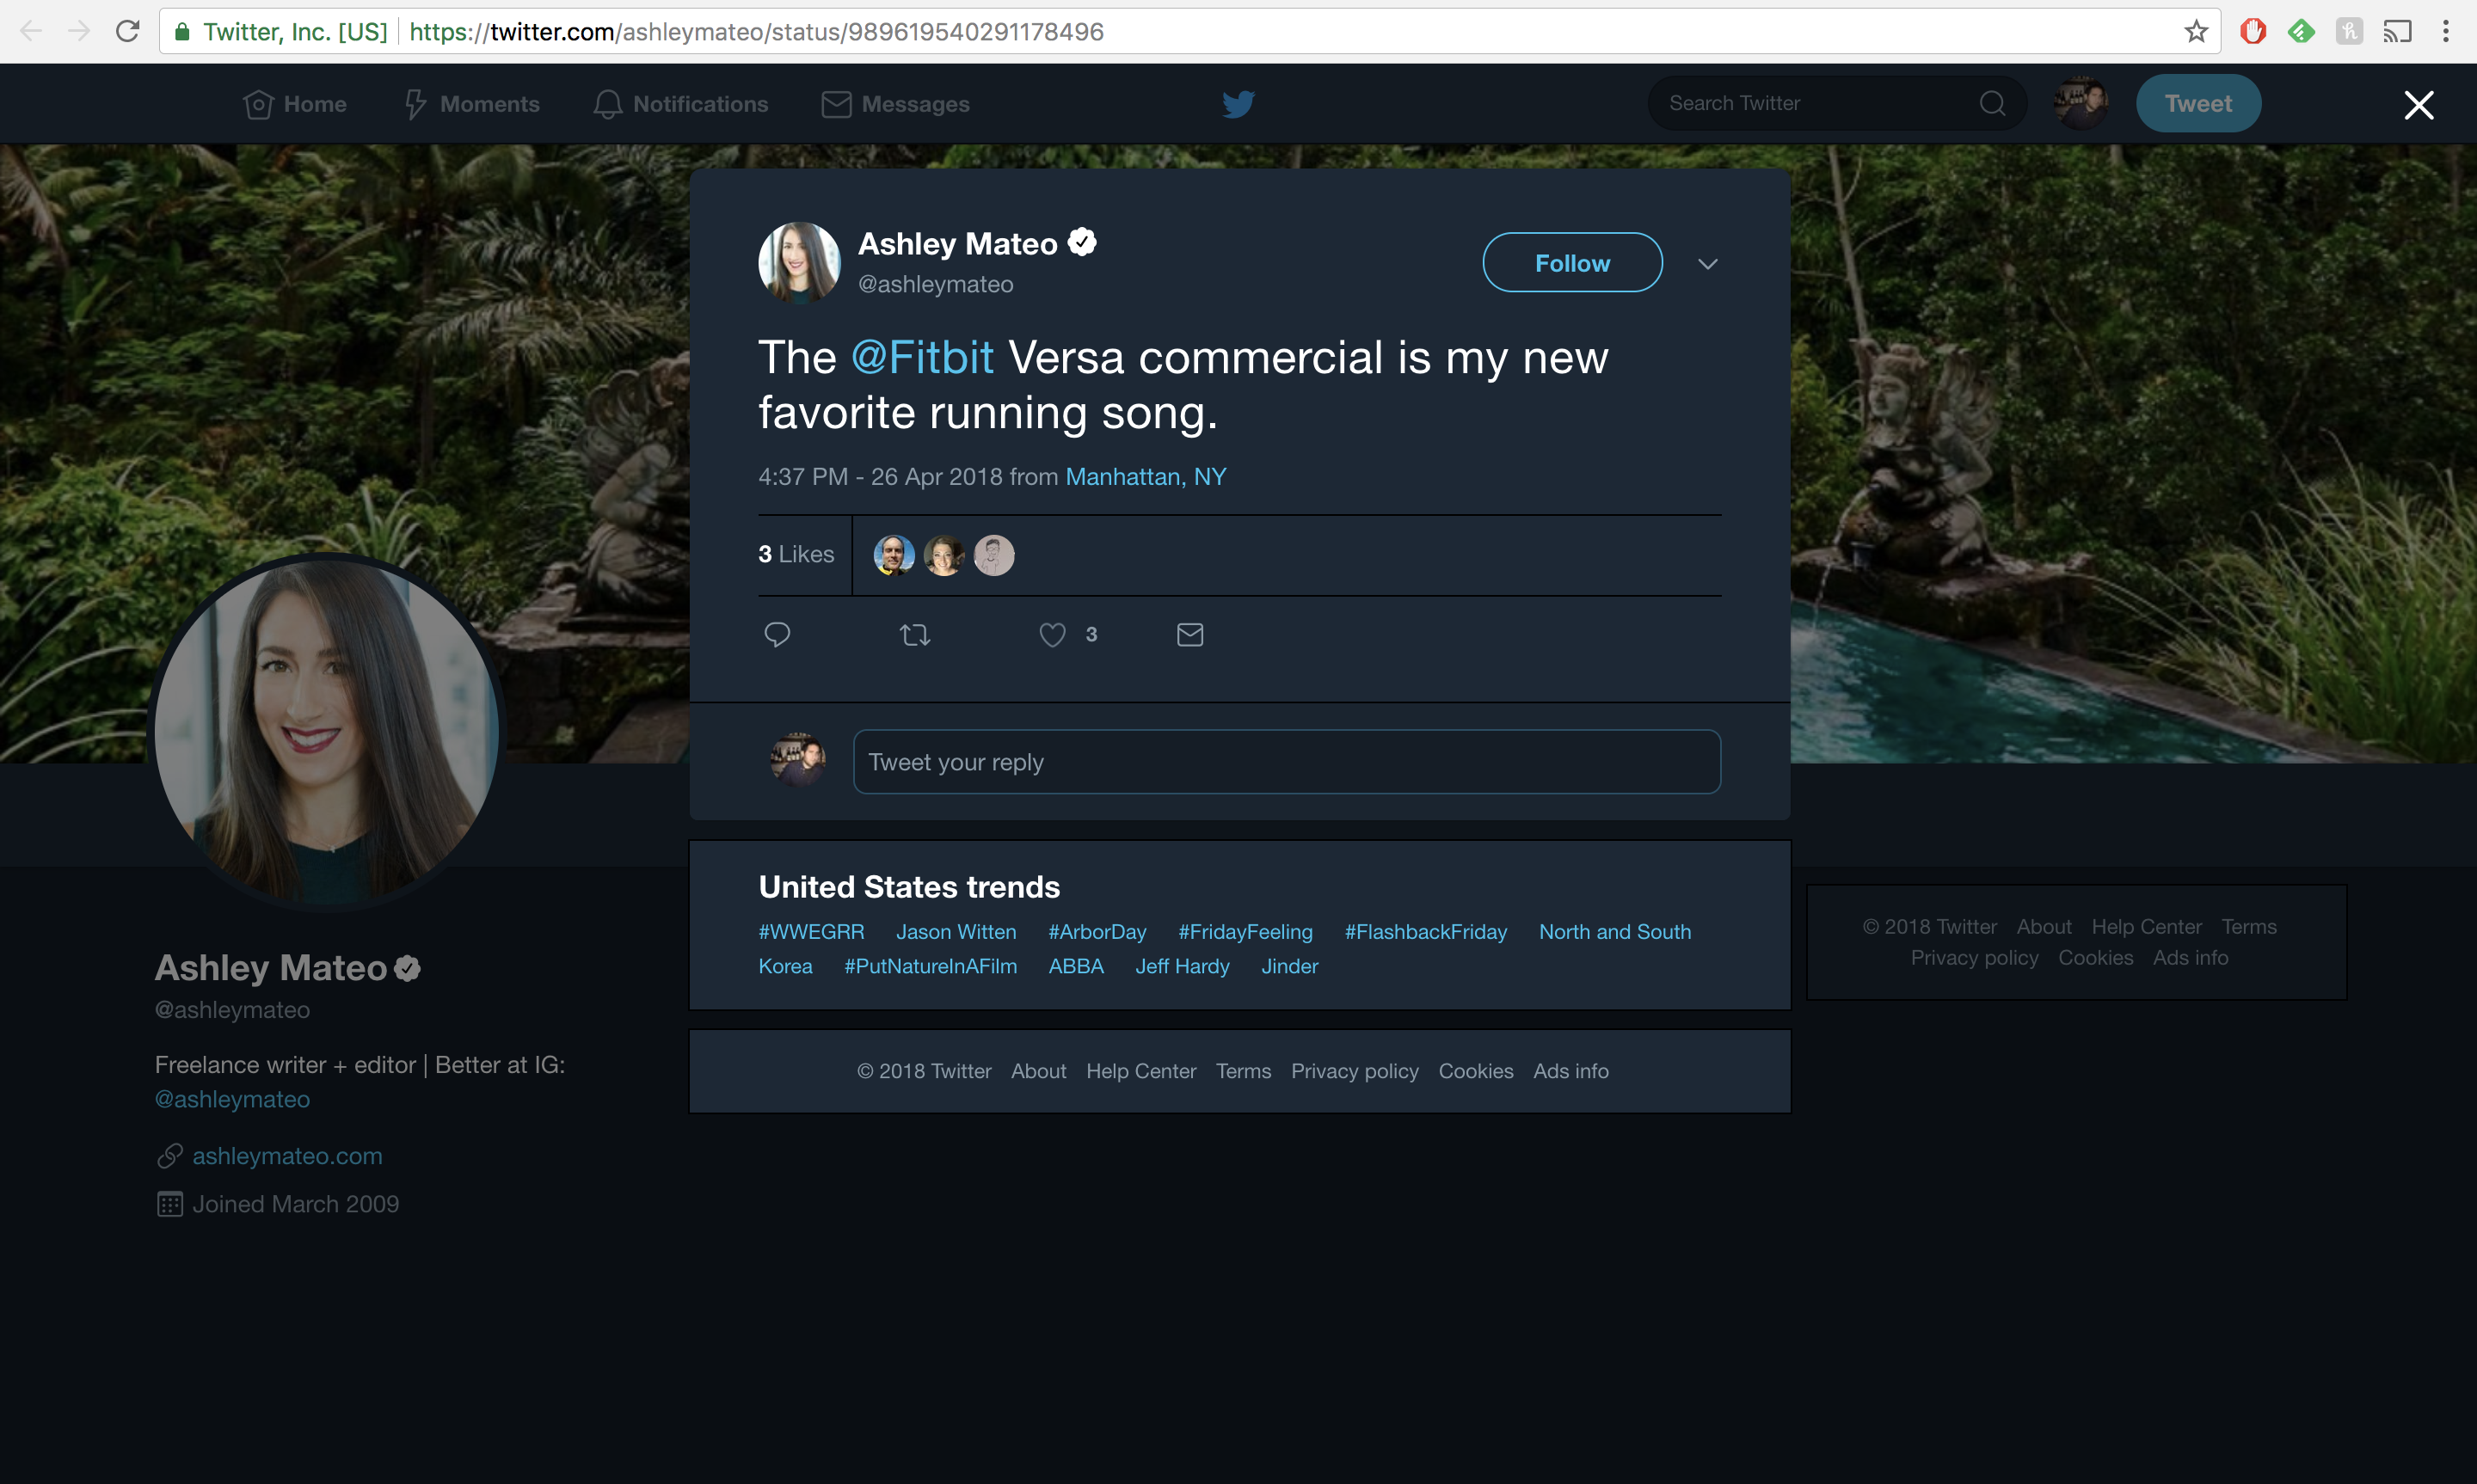Click Ads info in right sidebar footer
Viewport: 2477px width, 1484px height.
(2190, 958)
